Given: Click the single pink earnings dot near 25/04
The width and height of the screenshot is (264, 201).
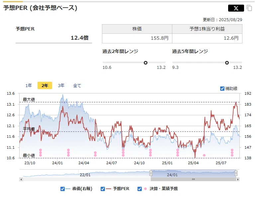Looking at the screenshot, I should tap(204, 155).
